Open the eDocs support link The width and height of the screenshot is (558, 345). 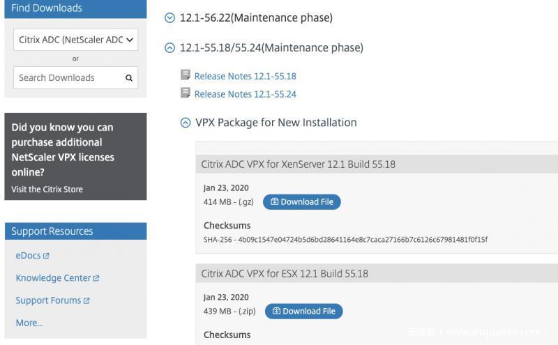point(28,256)
